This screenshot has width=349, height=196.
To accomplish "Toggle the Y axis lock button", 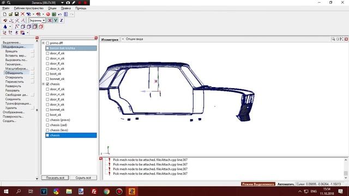I will (x=56, y=21).
